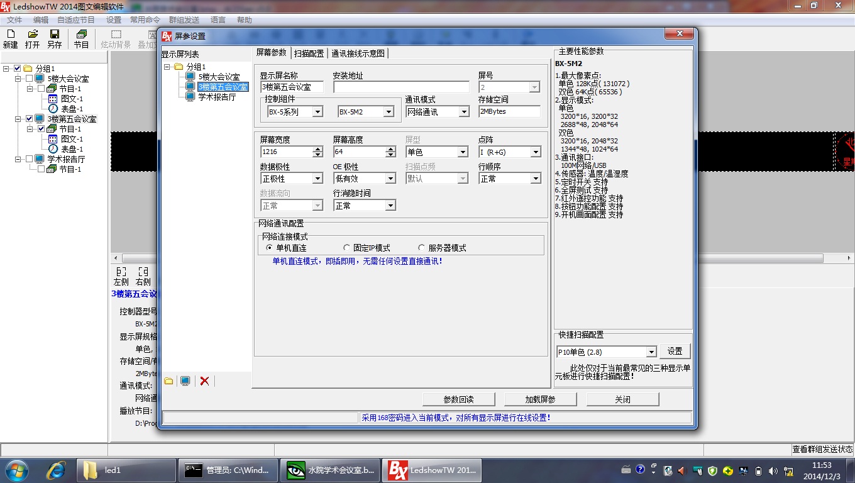Open the 快捷扫描配置 dropdown showing P10单色
This screenshot has height=483, width=855.
[651, 352]
